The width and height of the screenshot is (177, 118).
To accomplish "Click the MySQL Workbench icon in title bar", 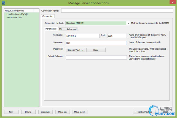I will 4,3.
